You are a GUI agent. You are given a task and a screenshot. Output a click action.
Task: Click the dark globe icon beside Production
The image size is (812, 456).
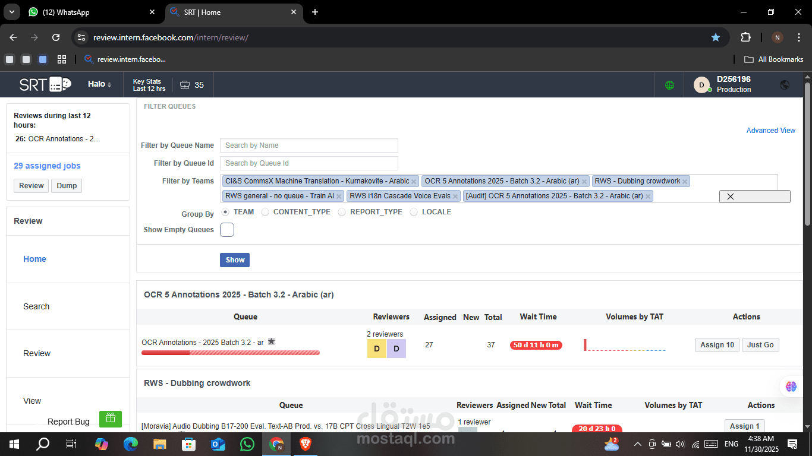[785, 85]
